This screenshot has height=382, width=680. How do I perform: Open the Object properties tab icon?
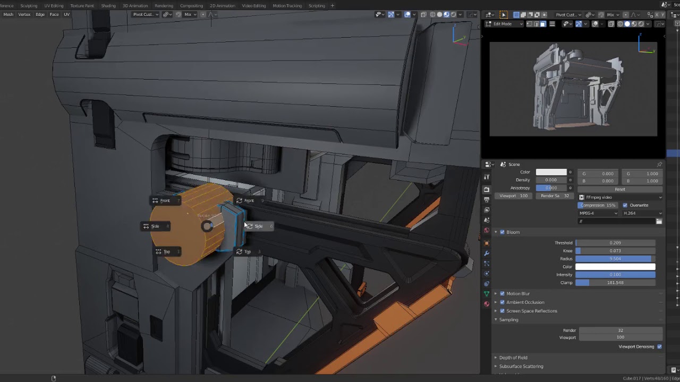pos(486,243)
